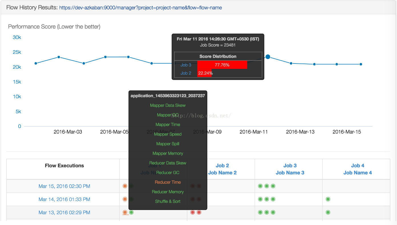This screenshot has height=225, width=397.
Task: Click last green Job 3 dot, Mar 15 row
Action: (x=273, y=186)
